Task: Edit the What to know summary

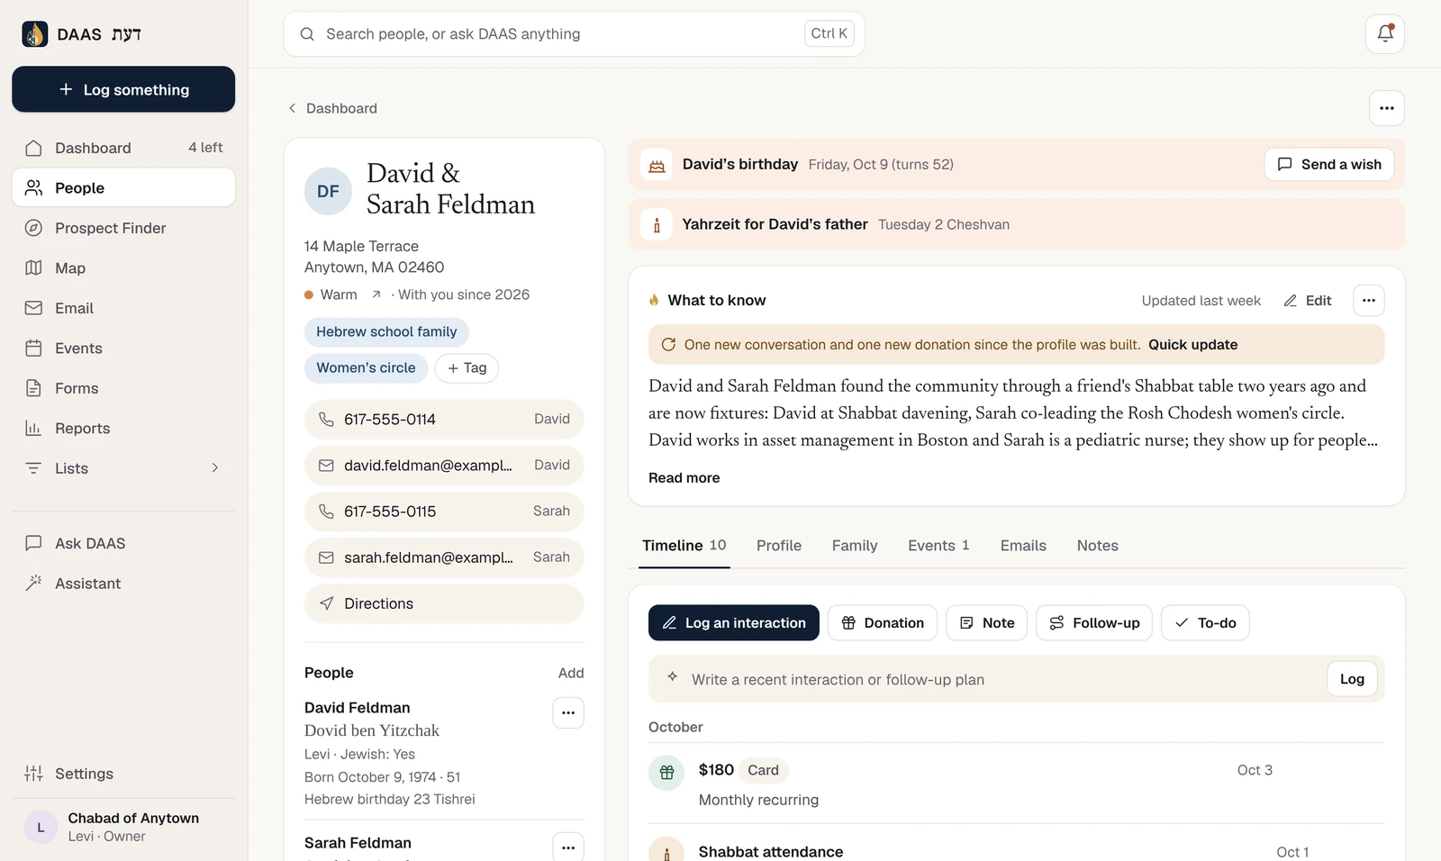Action: click(x=1308, y=301)
